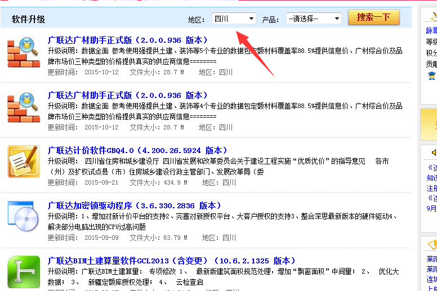The height and width of the screenshot is (291, 437).
Task: Click the disc icon for 广联达加密锁驱动程序
Action: coord(24,216)
